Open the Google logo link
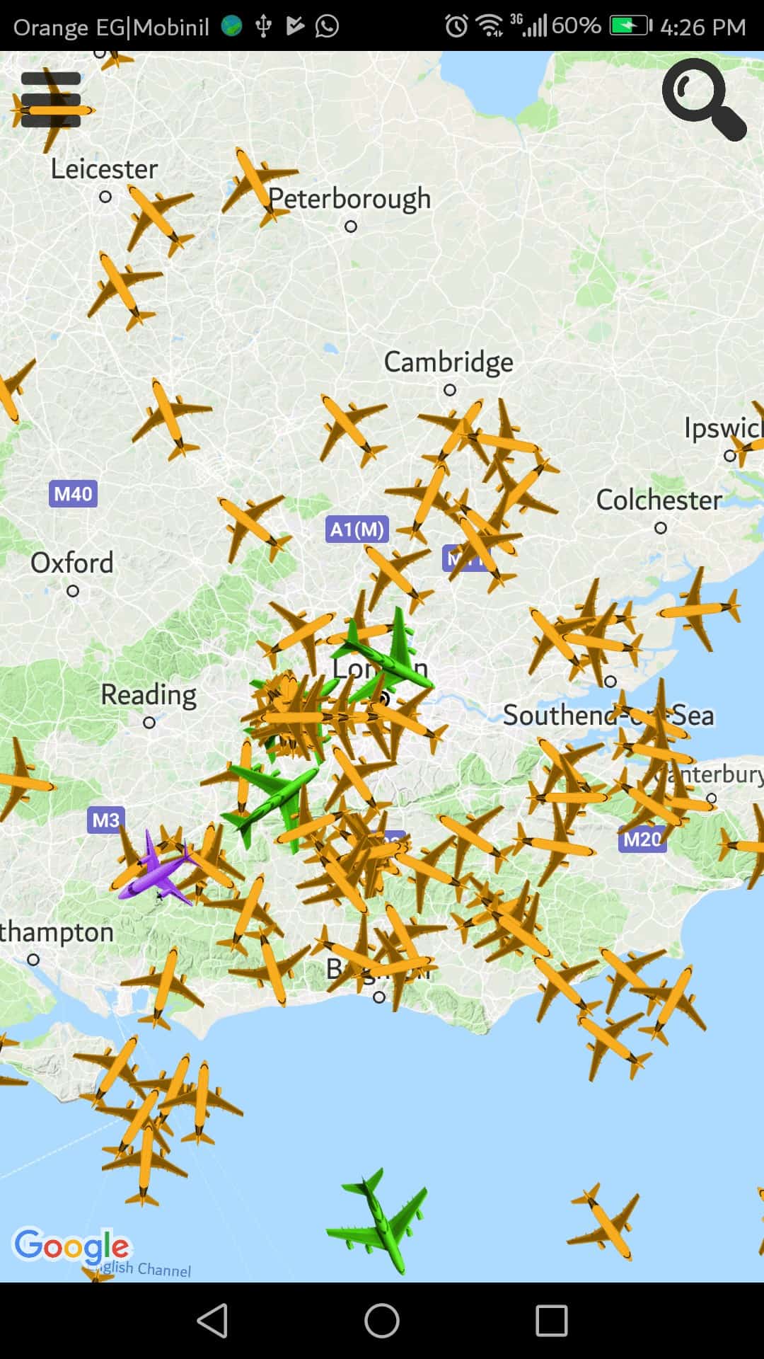Image resolution: width=764 pixels, height=1359 pixels. (72, 1246)
